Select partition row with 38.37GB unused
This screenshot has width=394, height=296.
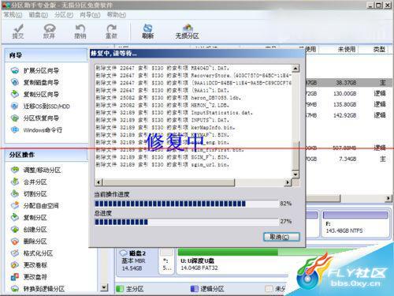[x=349, y=83]
